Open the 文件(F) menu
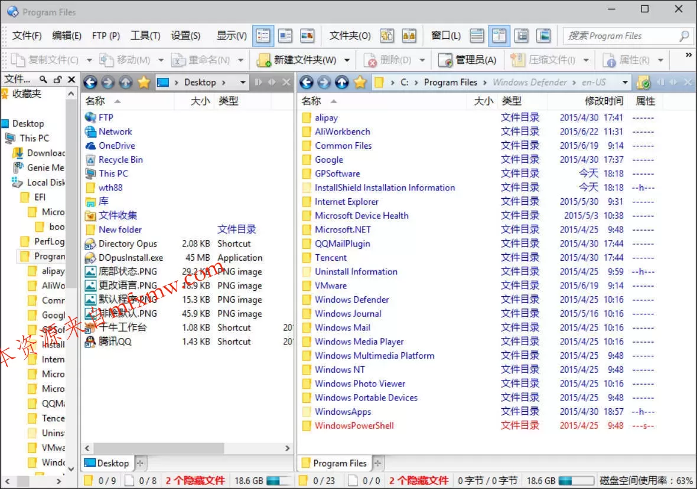Viewport: 697px width, 489px height. 27,35
